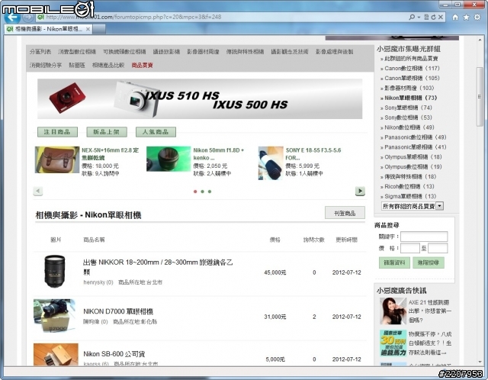Click the 更新時間 column header
488x380 pixels.
[x=346, y=240]
